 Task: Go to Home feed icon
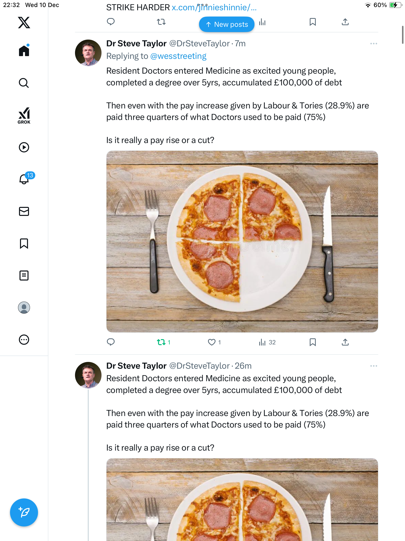pyautogui.click(x=24, y=51)
